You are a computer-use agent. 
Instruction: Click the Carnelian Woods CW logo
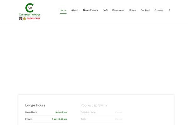click(29, 8)
